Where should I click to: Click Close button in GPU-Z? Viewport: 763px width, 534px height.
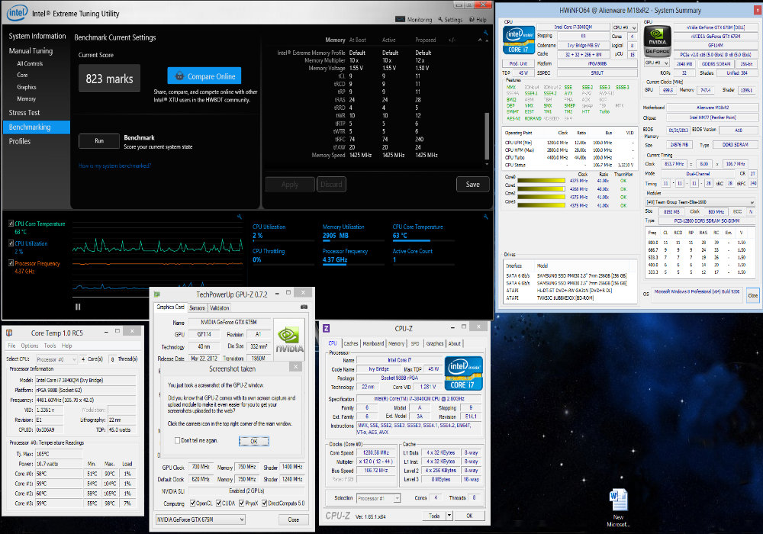294,520
